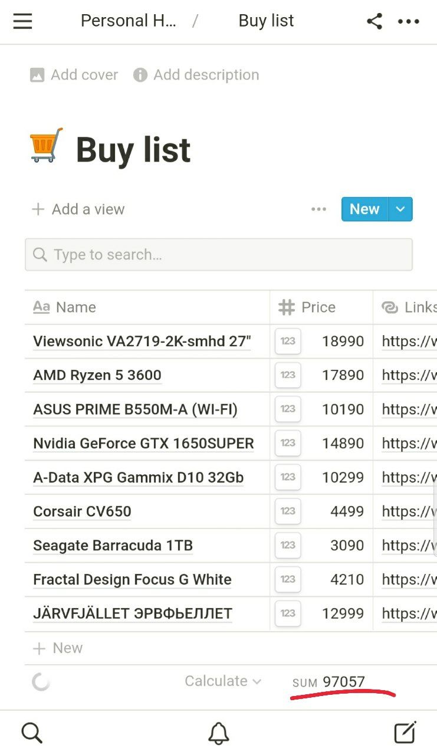Click Add description
This screenshot has width=437, height=755.
[x=196, y=75]
